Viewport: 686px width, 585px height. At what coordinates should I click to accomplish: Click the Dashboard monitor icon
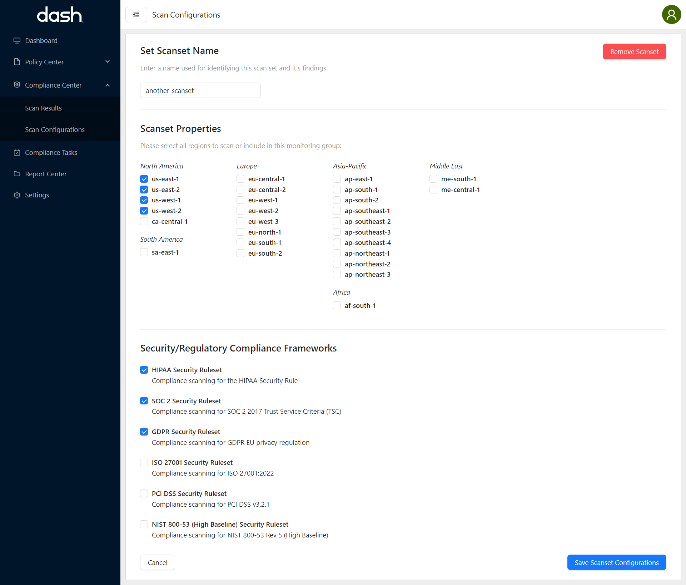point(17,40)
